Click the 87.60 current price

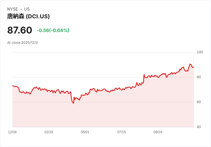(x=20, y=30)
